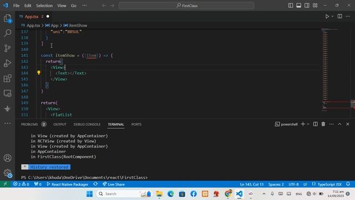The image size is (355, 200).
Task: Open the Extensions view
Action: (7, 78)
